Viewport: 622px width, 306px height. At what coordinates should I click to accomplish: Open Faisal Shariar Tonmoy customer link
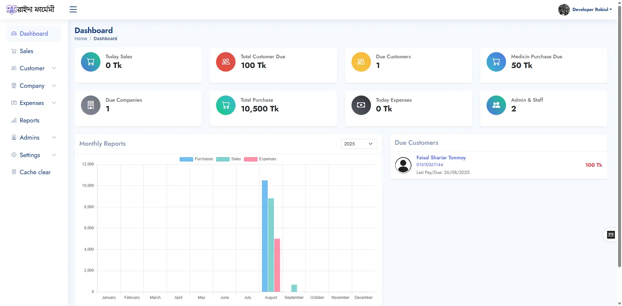441,158
